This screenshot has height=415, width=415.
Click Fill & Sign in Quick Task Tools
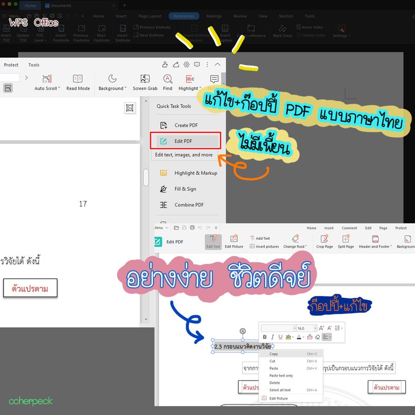tap(178, 189)
